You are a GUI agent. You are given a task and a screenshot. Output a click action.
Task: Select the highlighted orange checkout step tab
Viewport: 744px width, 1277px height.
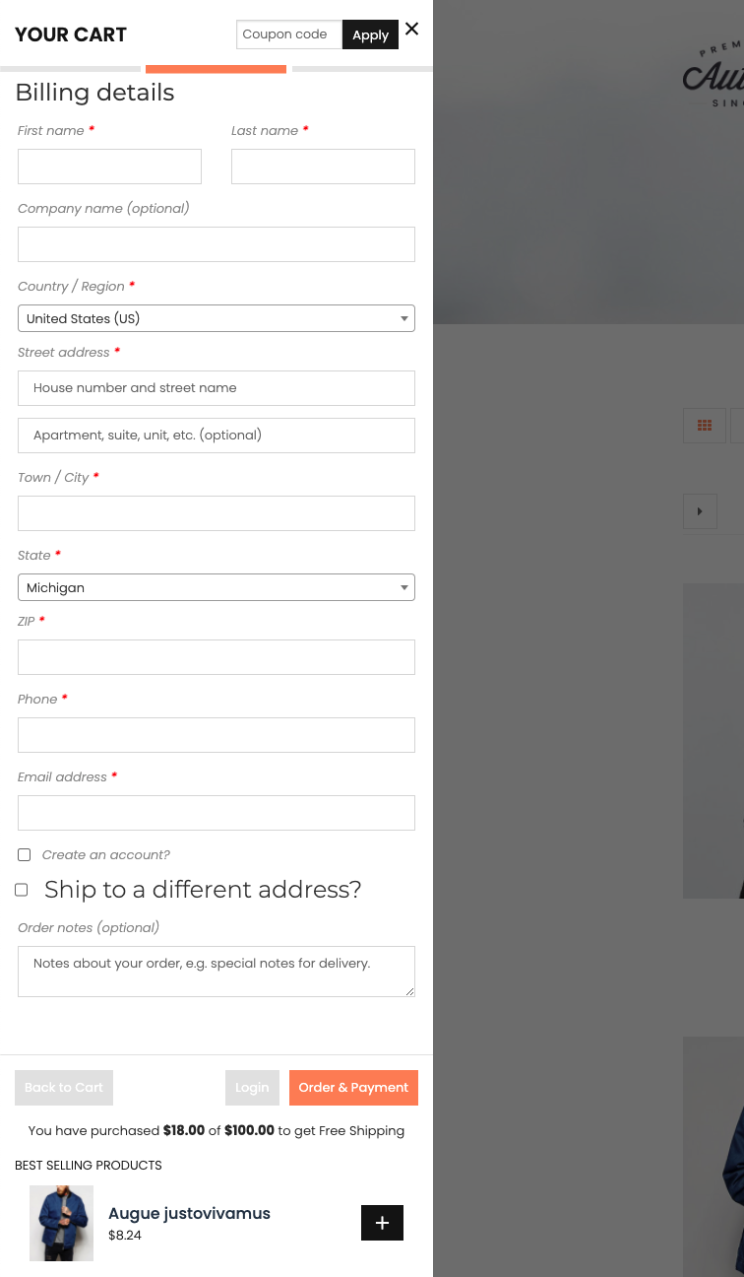[x=216, y=69]
